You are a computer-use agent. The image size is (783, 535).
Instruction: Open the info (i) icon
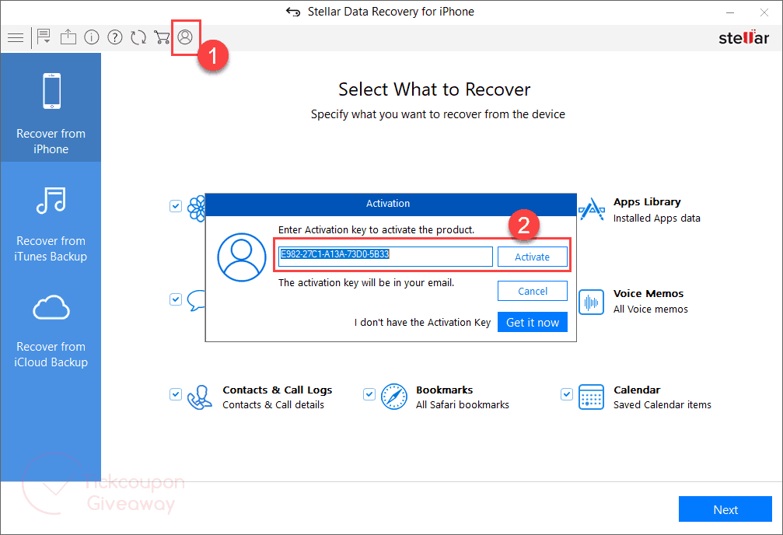(x=92, y=37)
